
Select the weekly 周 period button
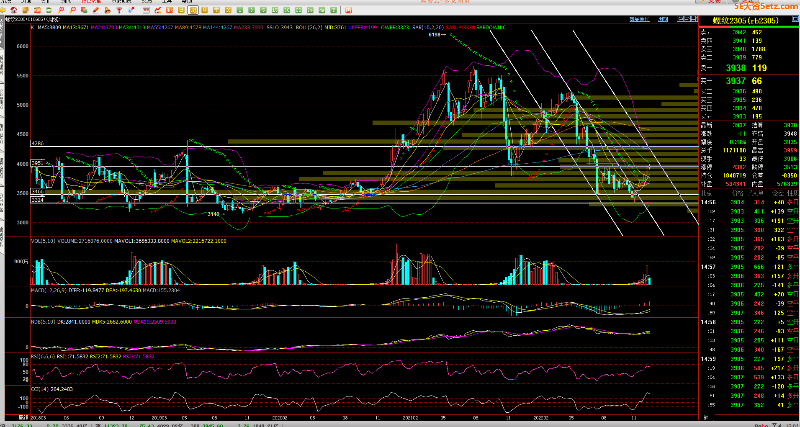pyautogui.click(x=193, y=10)
